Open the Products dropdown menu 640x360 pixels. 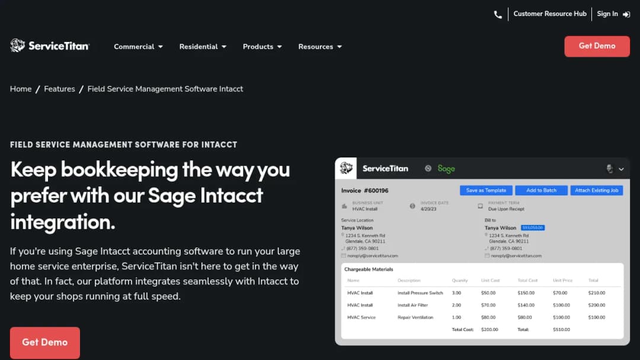(263, 46)
